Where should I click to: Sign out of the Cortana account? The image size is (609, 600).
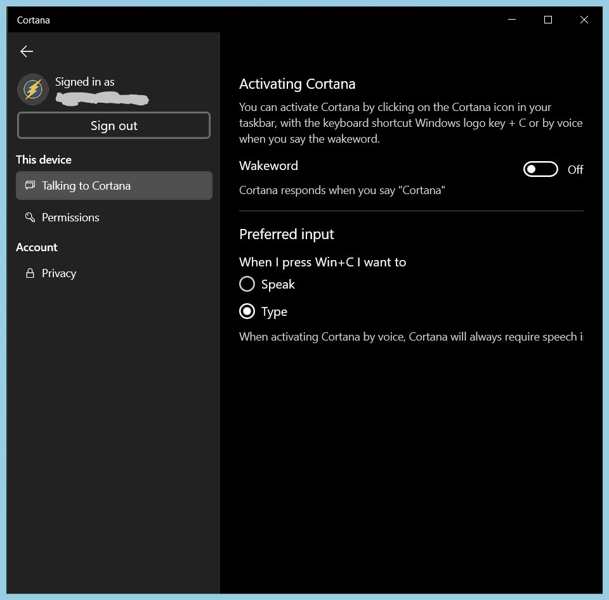[114, 126]
